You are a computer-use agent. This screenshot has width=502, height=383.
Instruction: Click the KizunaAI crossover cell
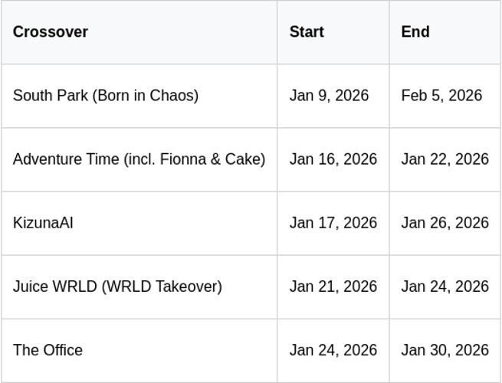point(43,223)
